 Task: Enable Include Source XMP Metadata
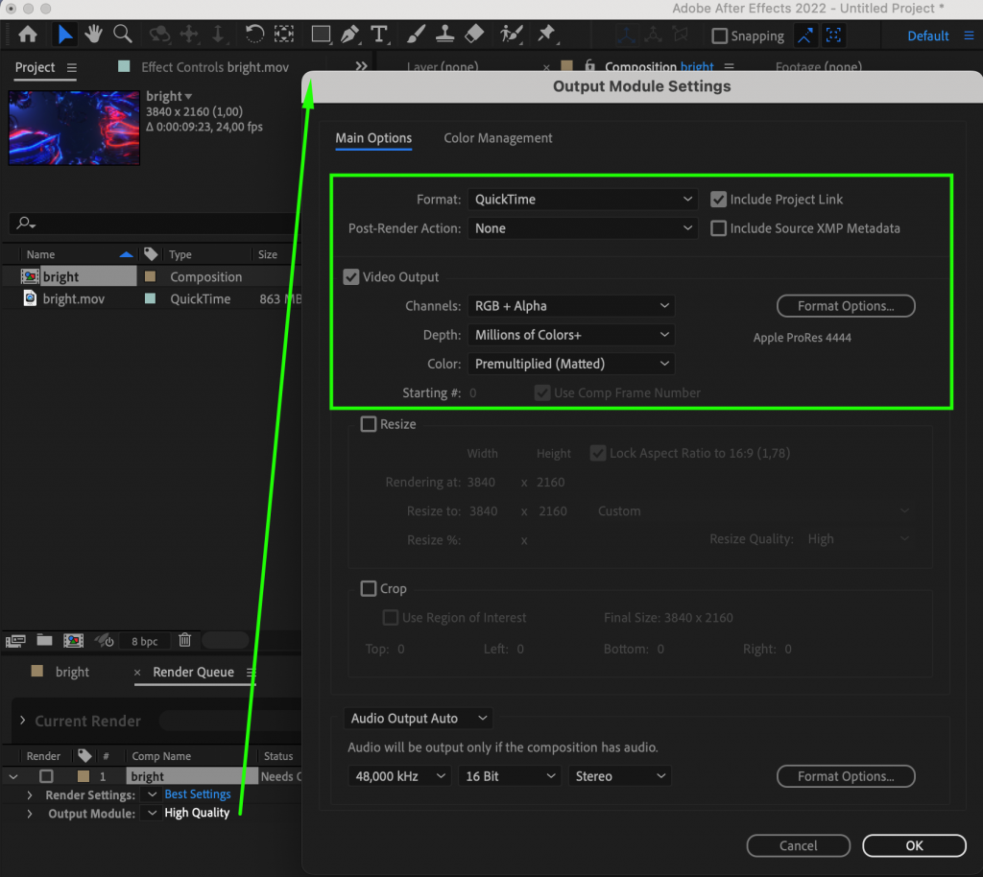pos(719,228)
